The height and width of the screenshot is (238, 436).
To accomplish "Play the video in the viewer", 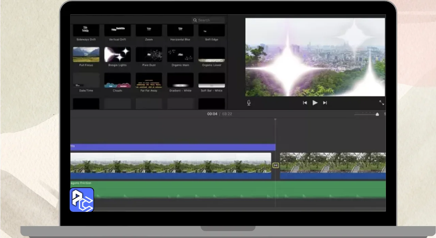I will click(x=315, y=103).
